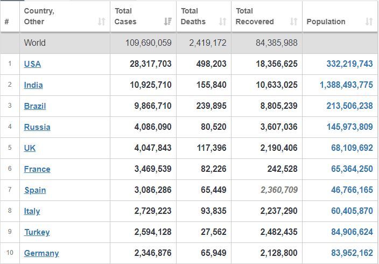Open the Russia country link
Screen dimensions: 379x264
(x=37, y=127)
